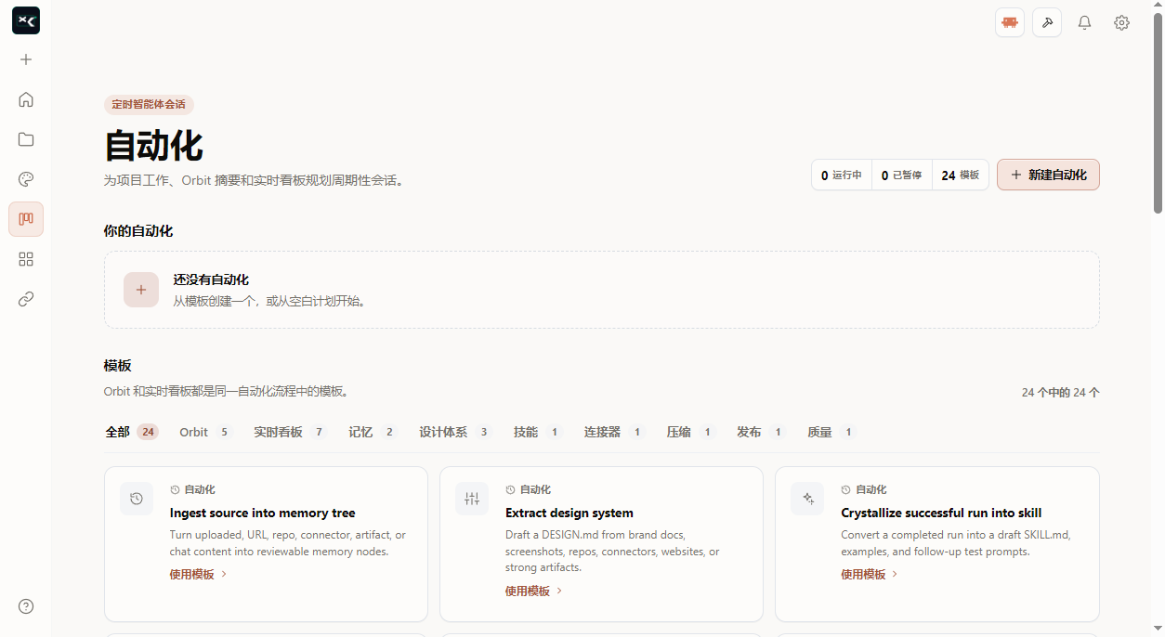
Task: Click the hammer tool icon at top
Action: click(1047, 22)
